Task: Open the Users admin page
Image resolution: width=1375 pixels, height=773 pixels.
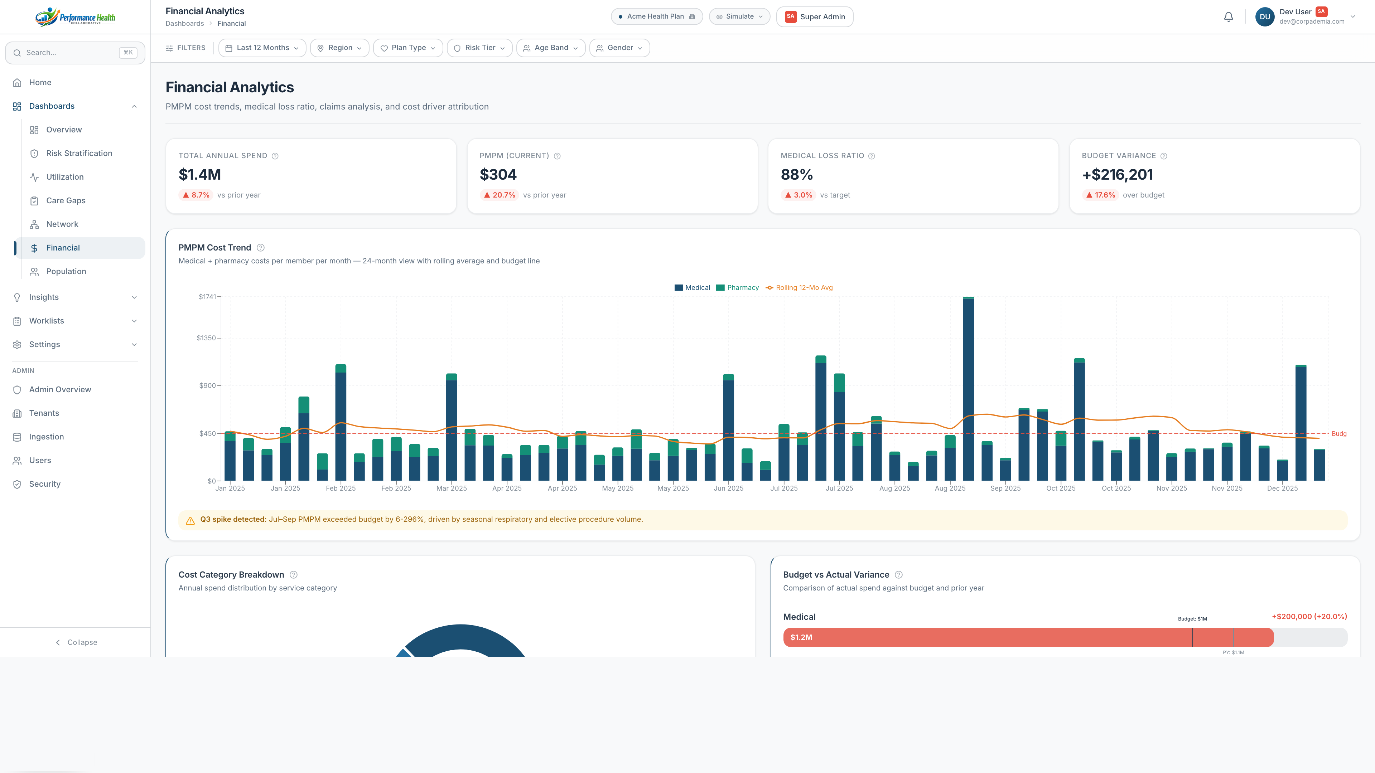Action: 75,460
